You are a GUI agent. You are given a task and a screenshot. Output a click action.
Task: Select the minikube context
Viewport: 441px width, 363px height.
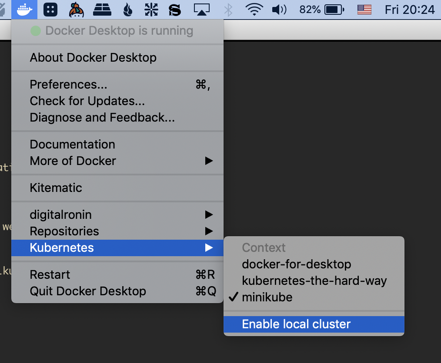click(x=267, y=297)
